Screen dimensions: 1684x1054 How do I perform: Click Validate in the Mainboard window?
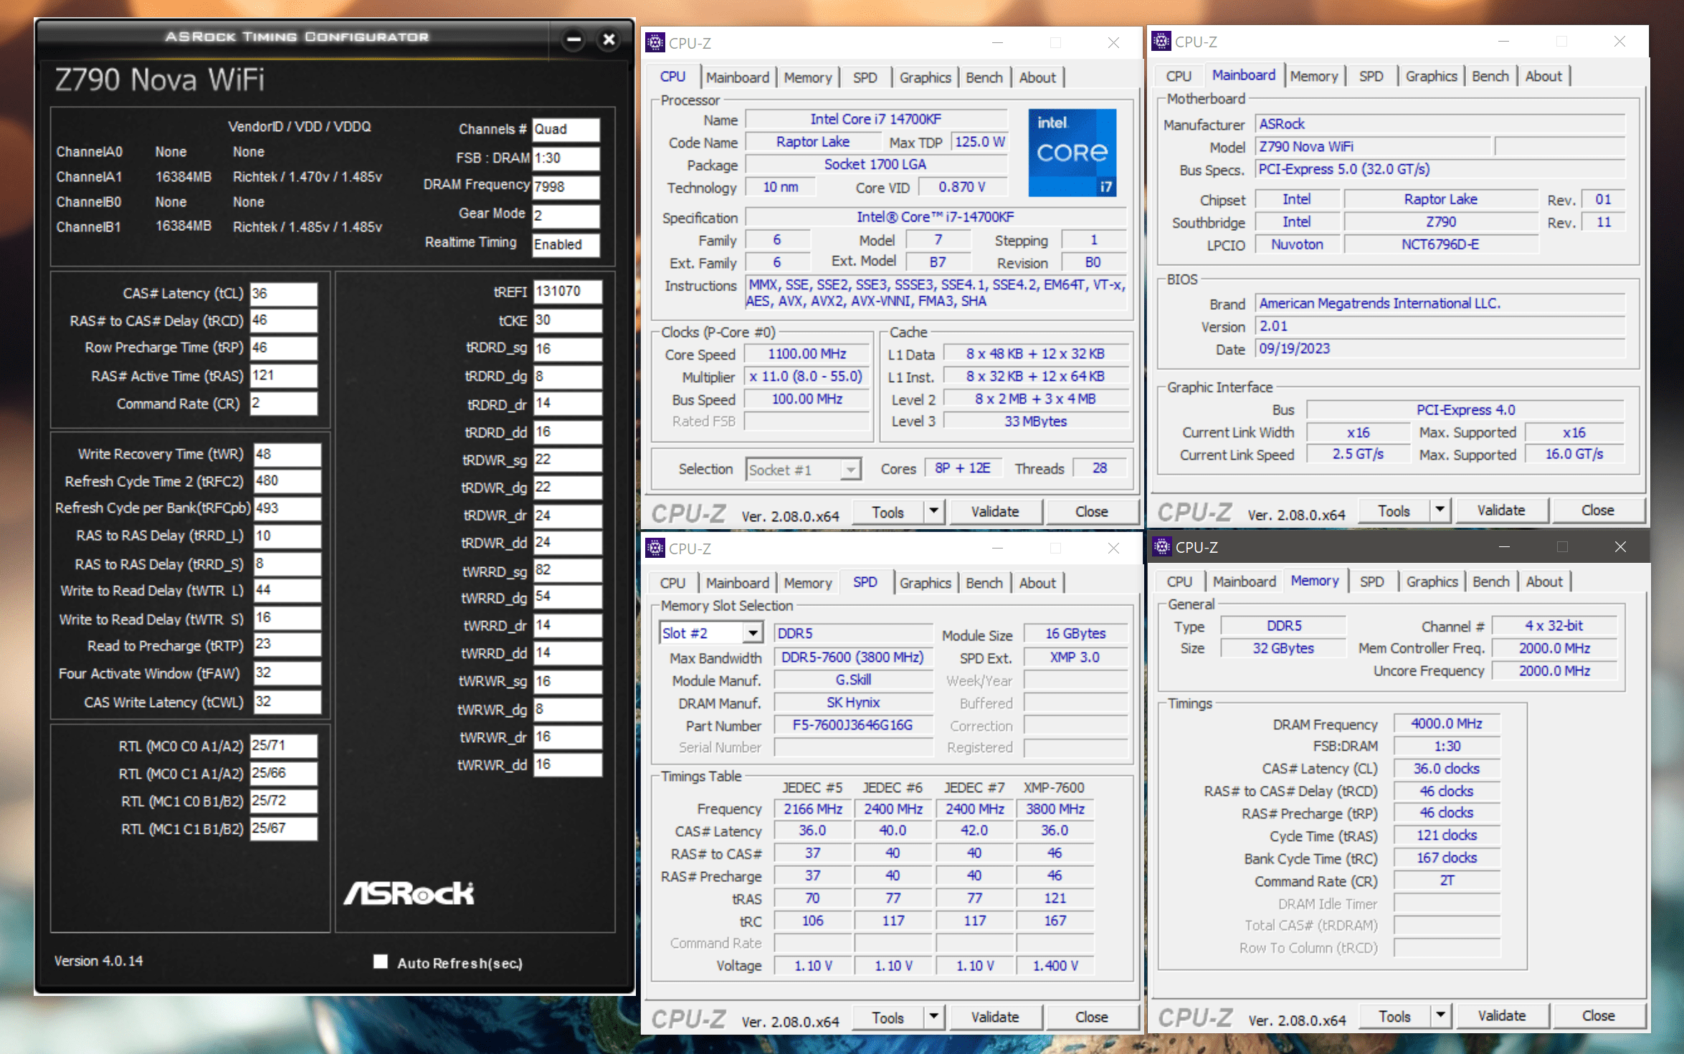coord(1500,510)
